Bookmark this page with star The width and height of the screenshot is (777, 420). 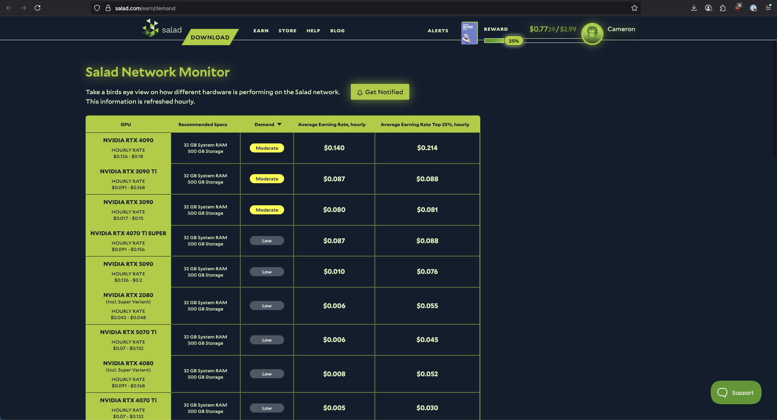[634, 8]
